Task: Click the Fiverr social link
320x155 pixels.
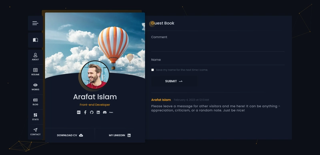Action: [111, 112]
